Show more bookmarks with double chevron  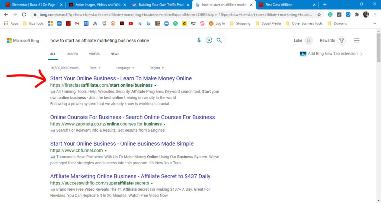(x=374, y=23)
